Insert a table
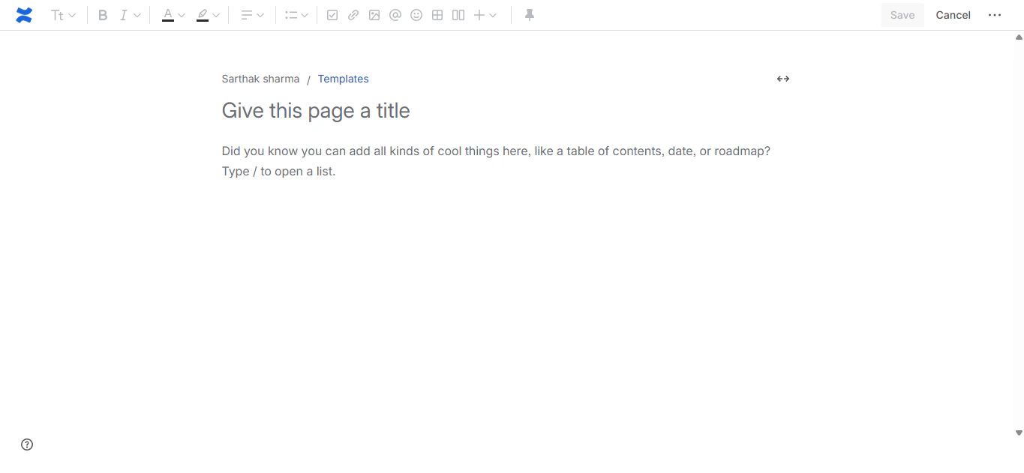Viewport: 1024px width, 473px height. click(437, 14)
